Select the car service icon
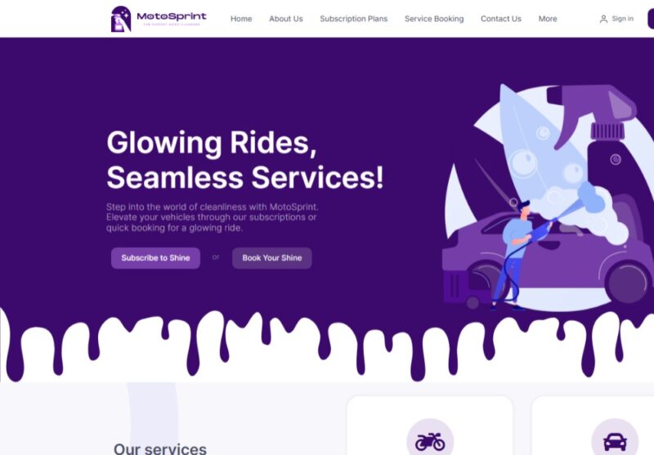The image size is (654, 455). 615,442
